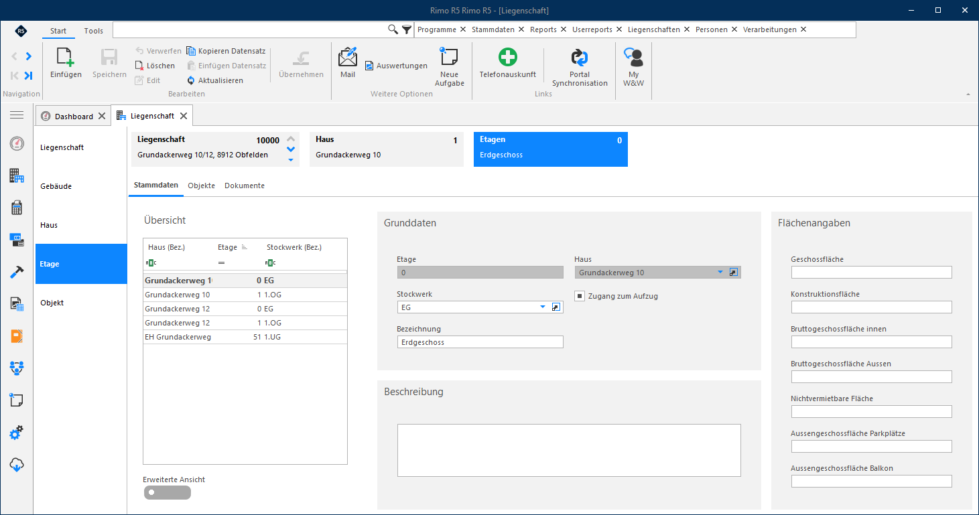Toggle Zugang zum Aufzug checkbox
Screen dimensions: 979x515
(580, 296)
